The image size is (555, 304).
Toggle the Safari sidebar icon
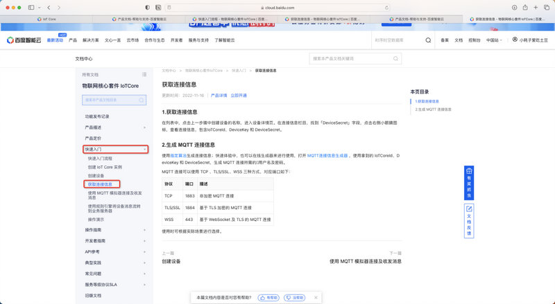31,8
